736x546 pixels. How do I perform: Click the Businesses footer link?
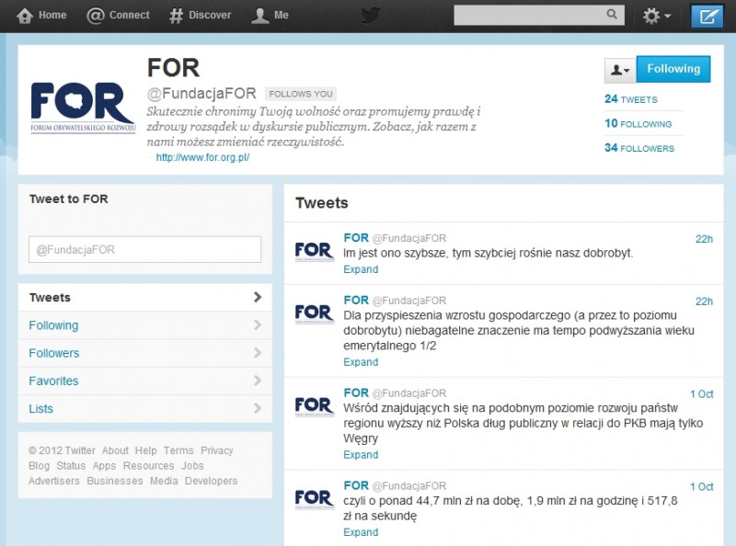point(114,481)
